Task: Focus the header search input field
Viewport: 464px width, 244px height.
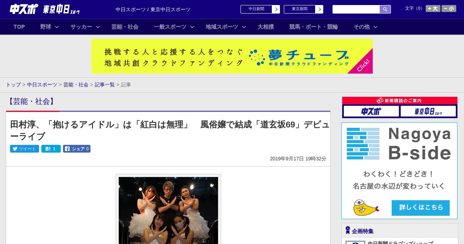Action: 356,9
